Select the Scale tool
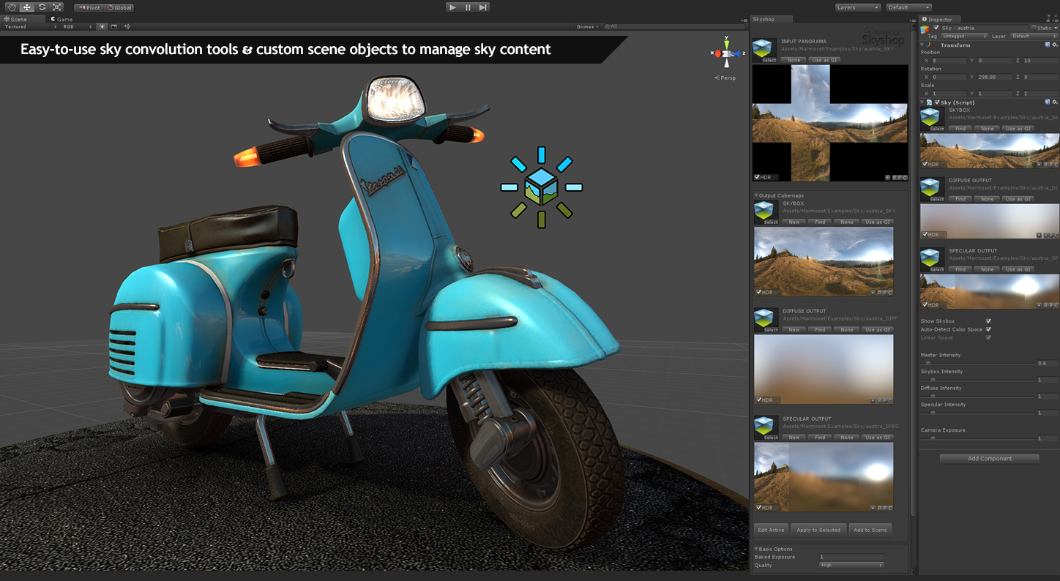This screenshot has width=1060, height=581. [x=56, y=7]
